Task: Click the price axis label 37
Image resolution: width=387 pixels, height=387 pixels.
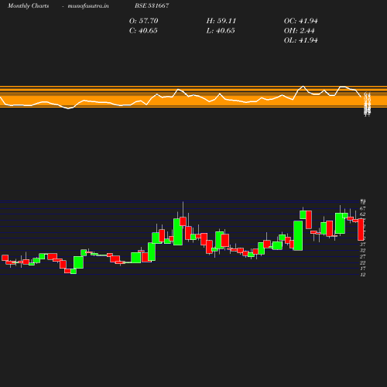Action: pyautogui.click(x=363, y=244)
